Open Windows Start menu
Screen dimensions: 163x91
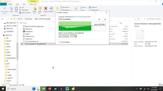pos(3,89)
